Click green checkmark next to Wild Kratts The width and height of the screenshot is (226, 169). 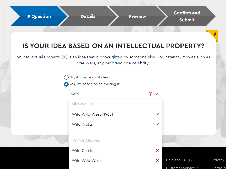click(x=157, y=124)
